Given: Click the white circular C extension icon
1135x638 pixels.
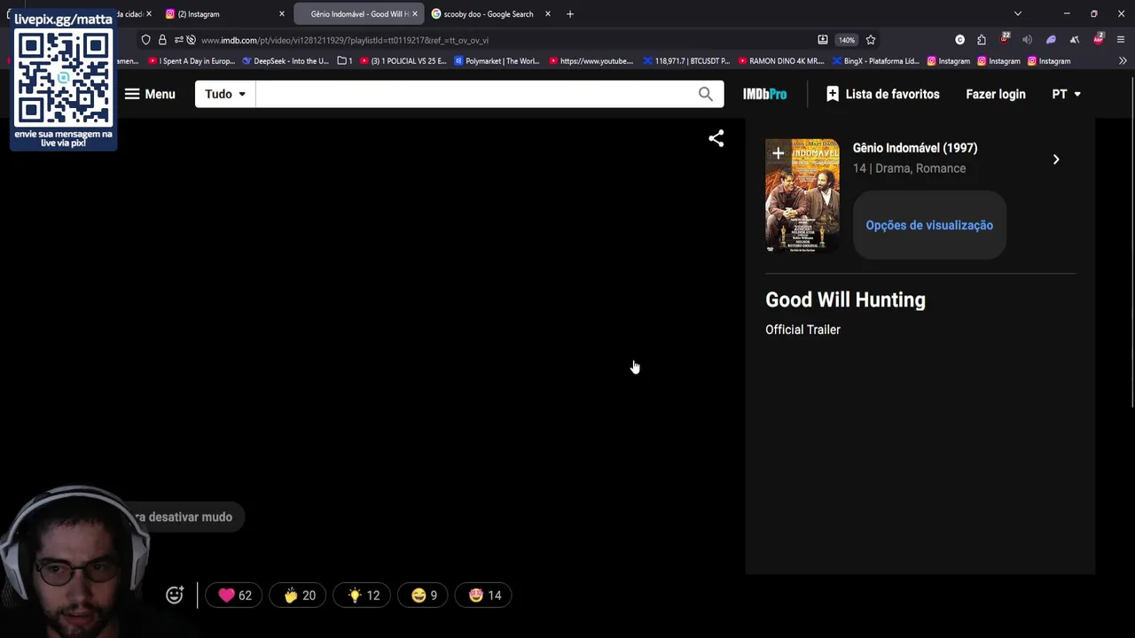Looking at the screenshot, I should tap(959, 40).
